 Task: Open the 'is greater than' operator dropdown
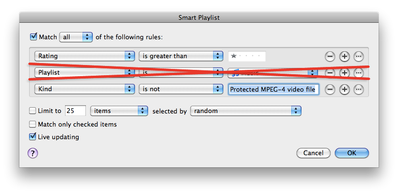[x=181, y=56]
